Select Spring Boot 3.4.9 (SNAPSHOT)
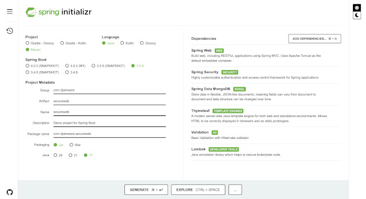 pyautogui.click(x=42, y=72)
